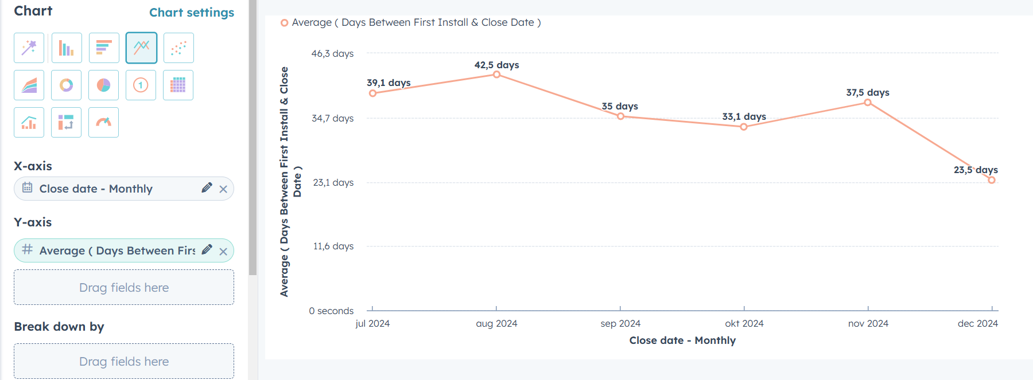The height and width of the screenshot is (380, 1033).
Task: Select the vertical bar chart type
Action: (66, 48)
